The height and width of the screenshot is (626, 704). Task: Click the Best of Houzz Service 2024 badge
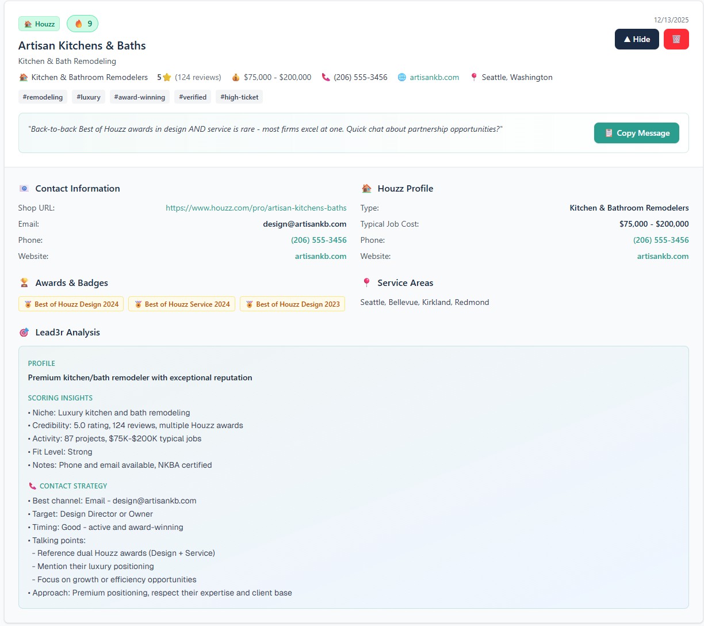click(182, 304)
